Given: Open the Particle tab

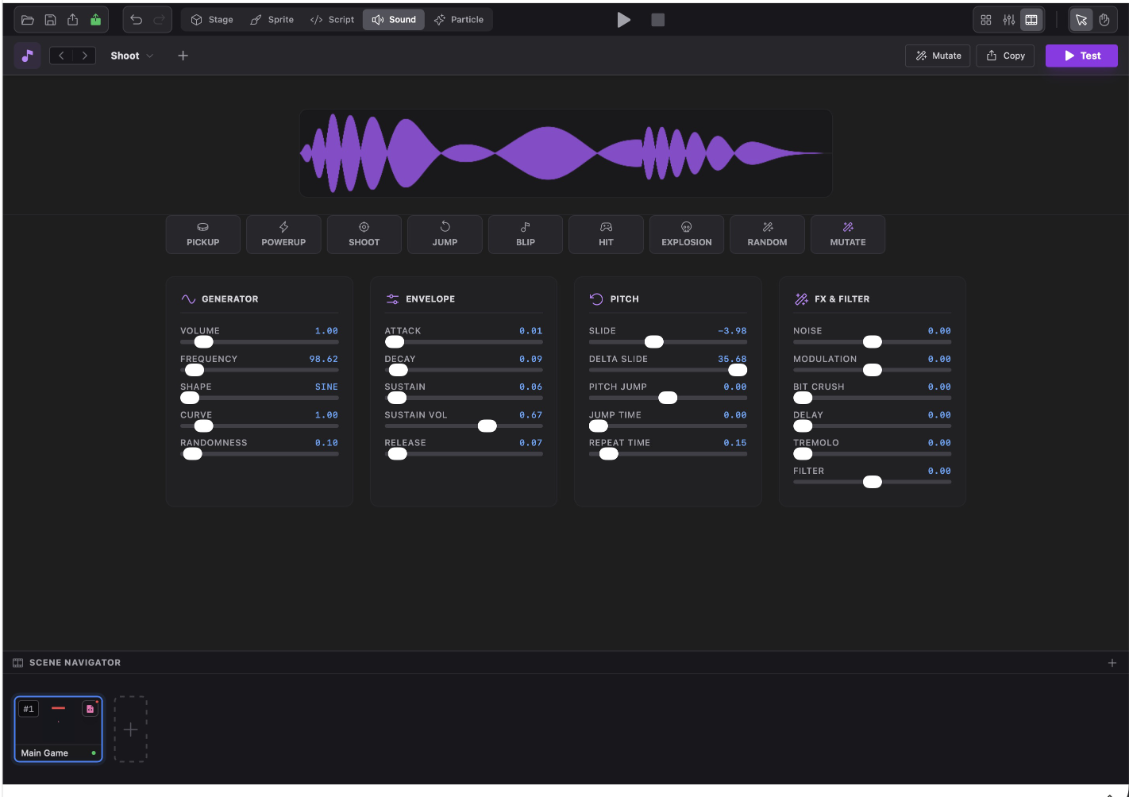Looking at the screenshot, I should pos(459,20).
